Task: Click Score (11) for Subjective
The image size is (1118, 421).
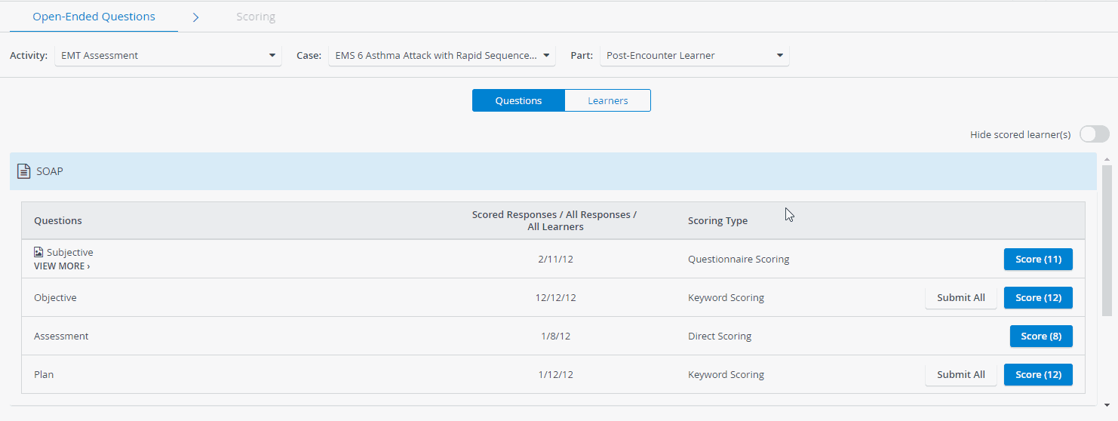Action: click(1038, 259)
